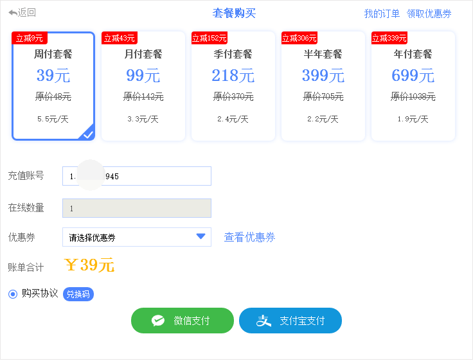The image size is (473, 361).
Task: Click the WeChat logo icon
Action: pyautogui.click(x=157, y=321)
